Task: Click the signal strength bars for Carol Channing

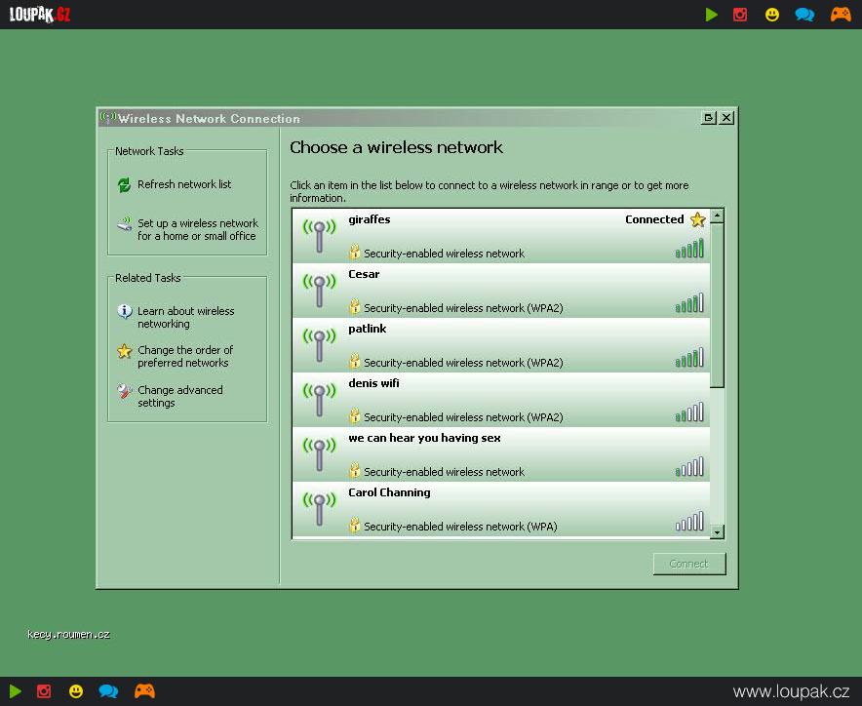Action: click(689, 522)
